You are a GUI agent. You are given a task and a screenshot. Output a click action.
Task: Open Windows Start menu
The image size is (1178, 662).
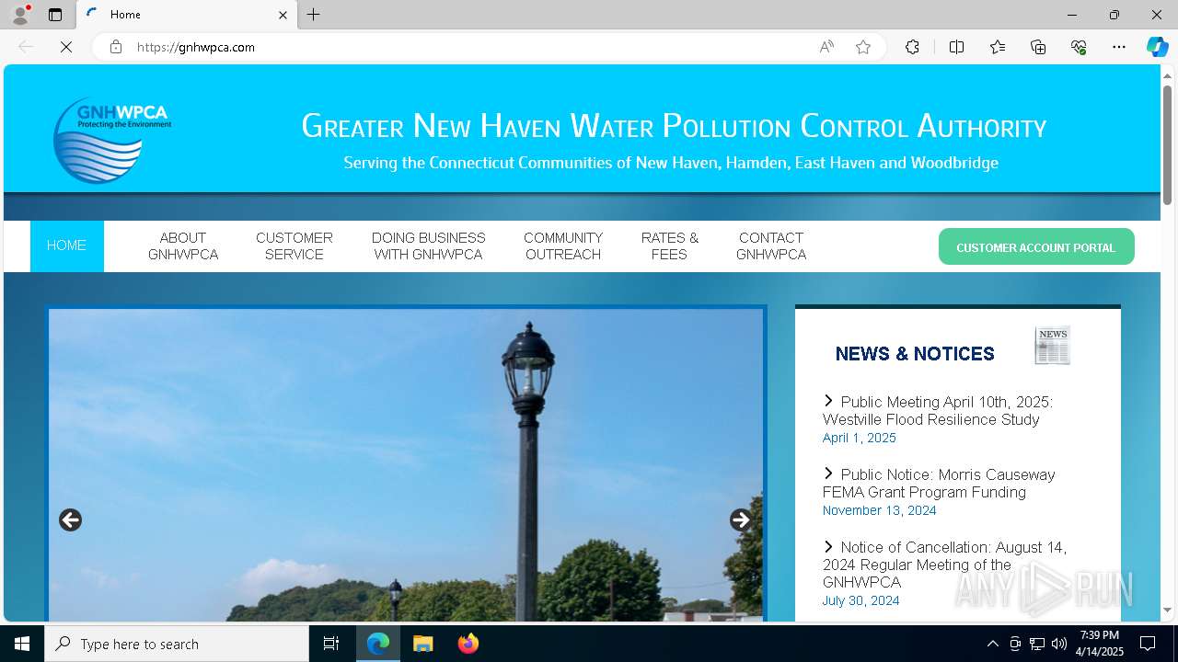pyautogui.click(x=22, y=644)
